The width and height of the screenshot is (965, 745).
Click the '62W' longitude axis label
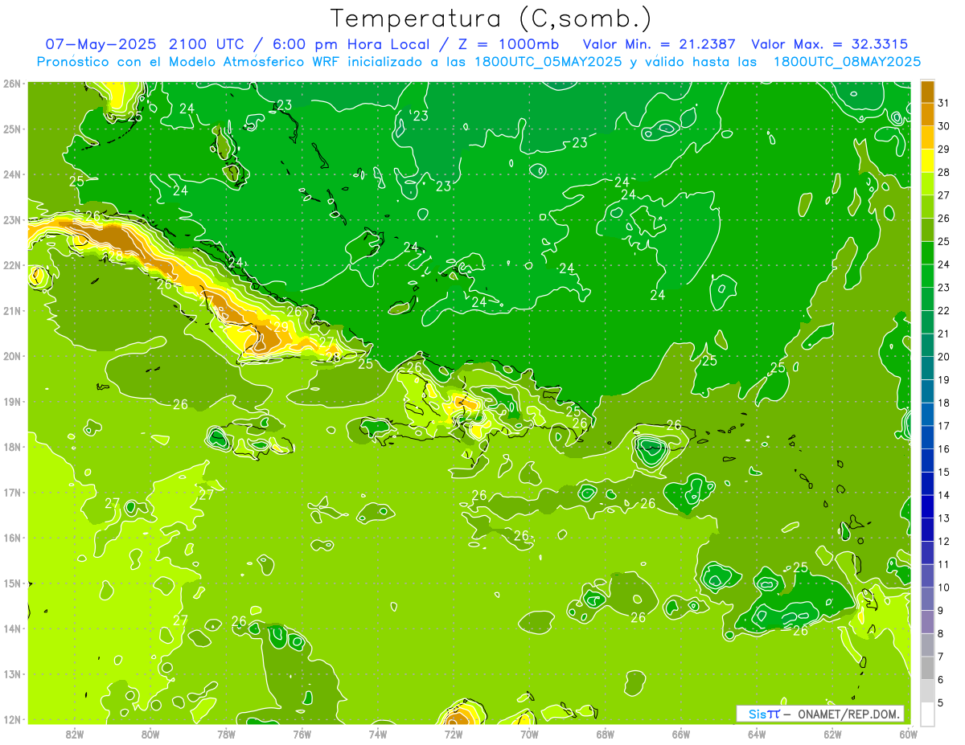[833, 733]
